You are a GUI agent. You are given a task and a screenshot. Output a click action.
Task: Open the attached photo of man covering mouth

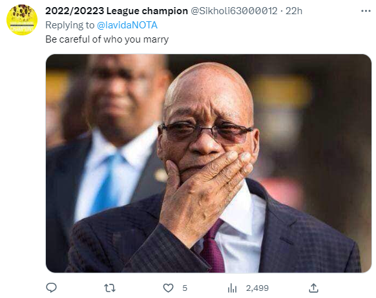click(x=209, y=163)
